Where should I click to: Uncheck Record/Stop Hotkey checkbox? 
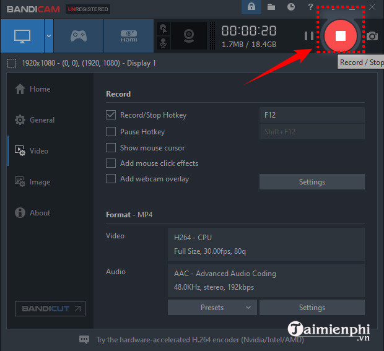pos(111,115)
